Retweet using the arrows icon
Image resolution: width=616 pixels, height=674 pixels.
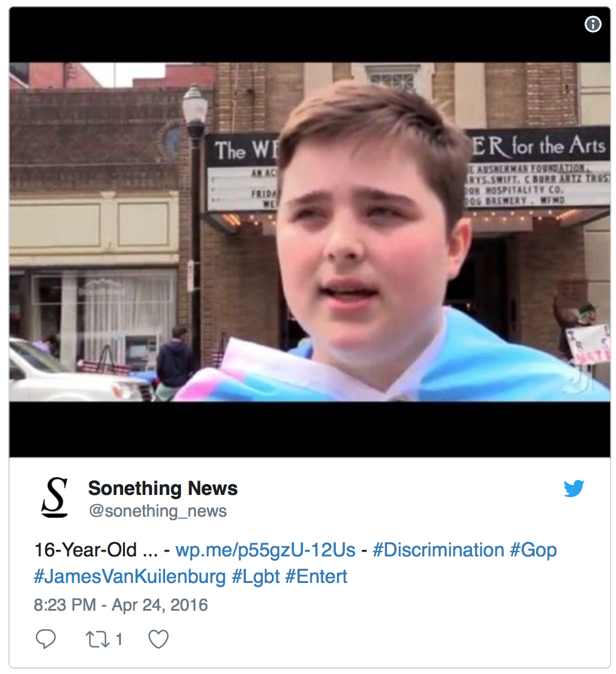98,639
